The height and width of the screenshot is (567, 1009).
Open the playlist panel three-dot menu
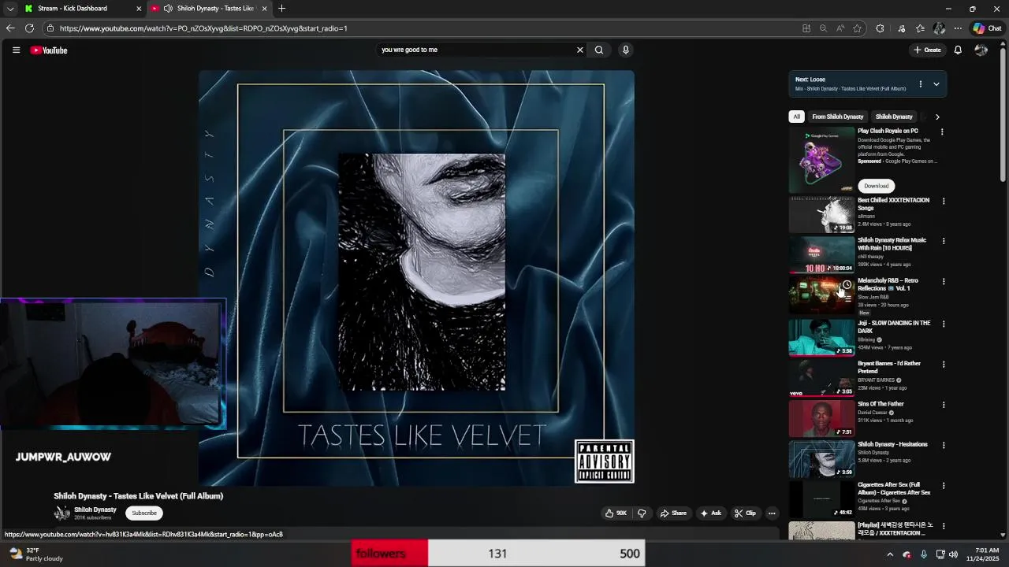coord(920,83)
